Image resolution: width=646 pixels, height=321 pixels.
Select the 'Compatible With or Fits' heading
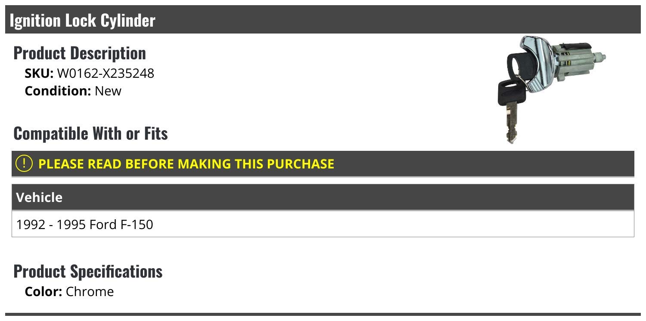pos(90,133)
